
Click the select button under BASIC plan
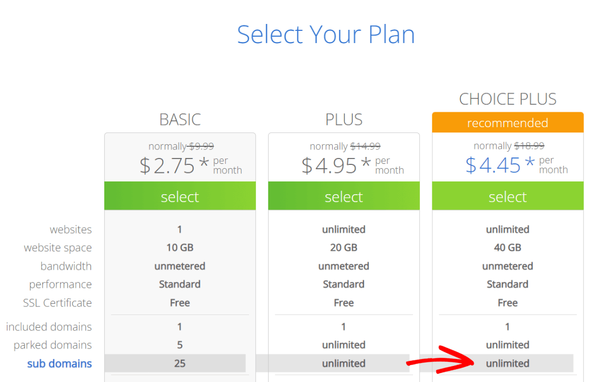pyautogui.click(x=179, y=196)
